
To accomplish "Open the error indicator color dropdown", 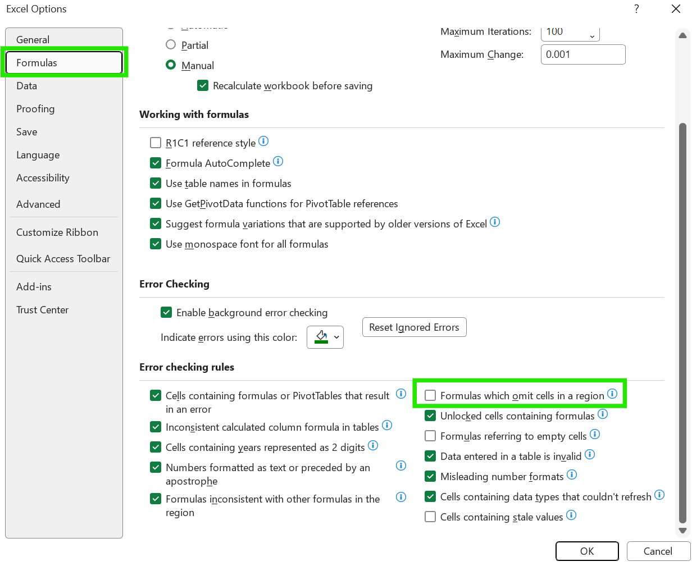I will pyautogui.click(x=337, y=337).
